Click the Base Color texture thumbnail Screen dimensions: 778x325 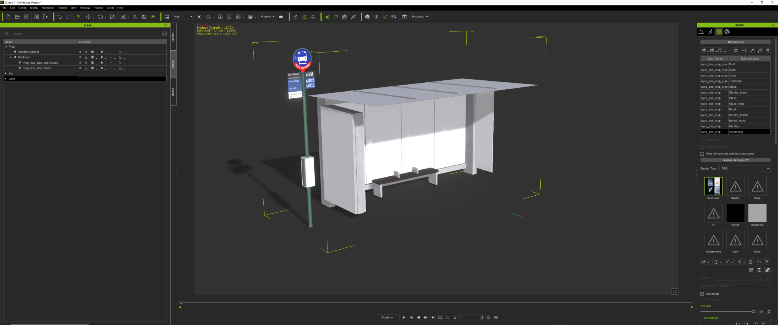pos(713,186)
